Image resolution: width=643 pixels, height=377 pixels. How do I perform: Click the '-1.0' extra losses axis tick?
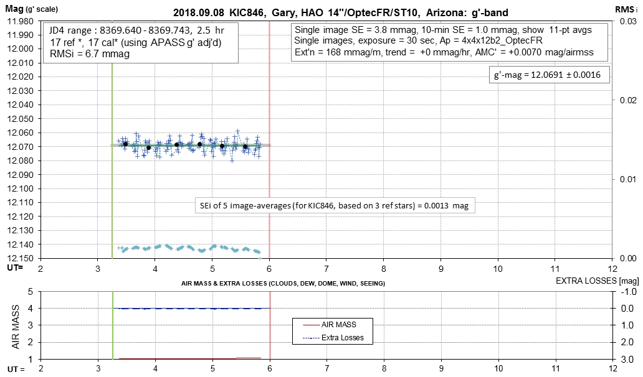(629, 292)
